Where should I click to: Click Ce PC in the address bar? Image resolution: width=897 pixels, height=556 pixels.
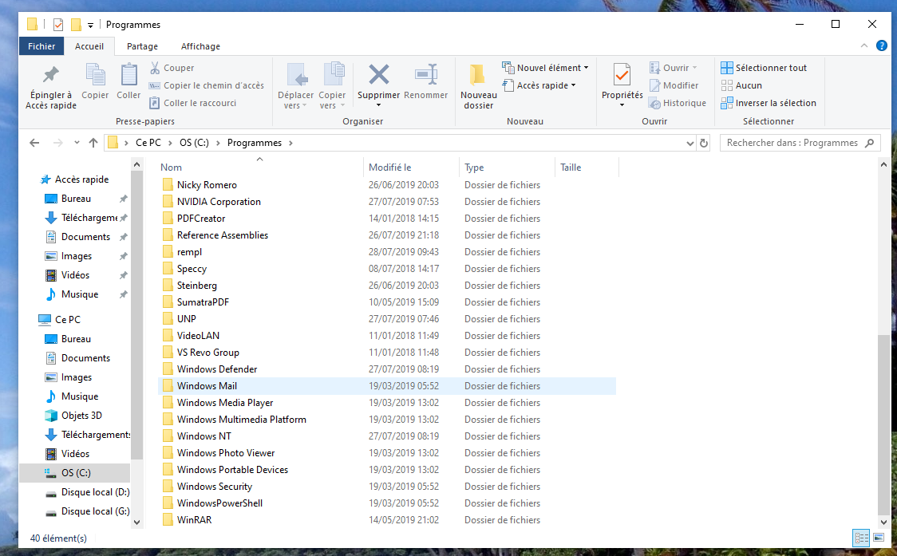click(148, 143)
